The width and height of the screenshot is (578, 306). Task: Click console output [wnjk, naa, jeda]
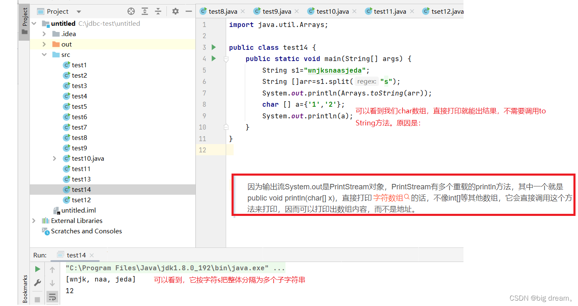[x=101, y=279]
